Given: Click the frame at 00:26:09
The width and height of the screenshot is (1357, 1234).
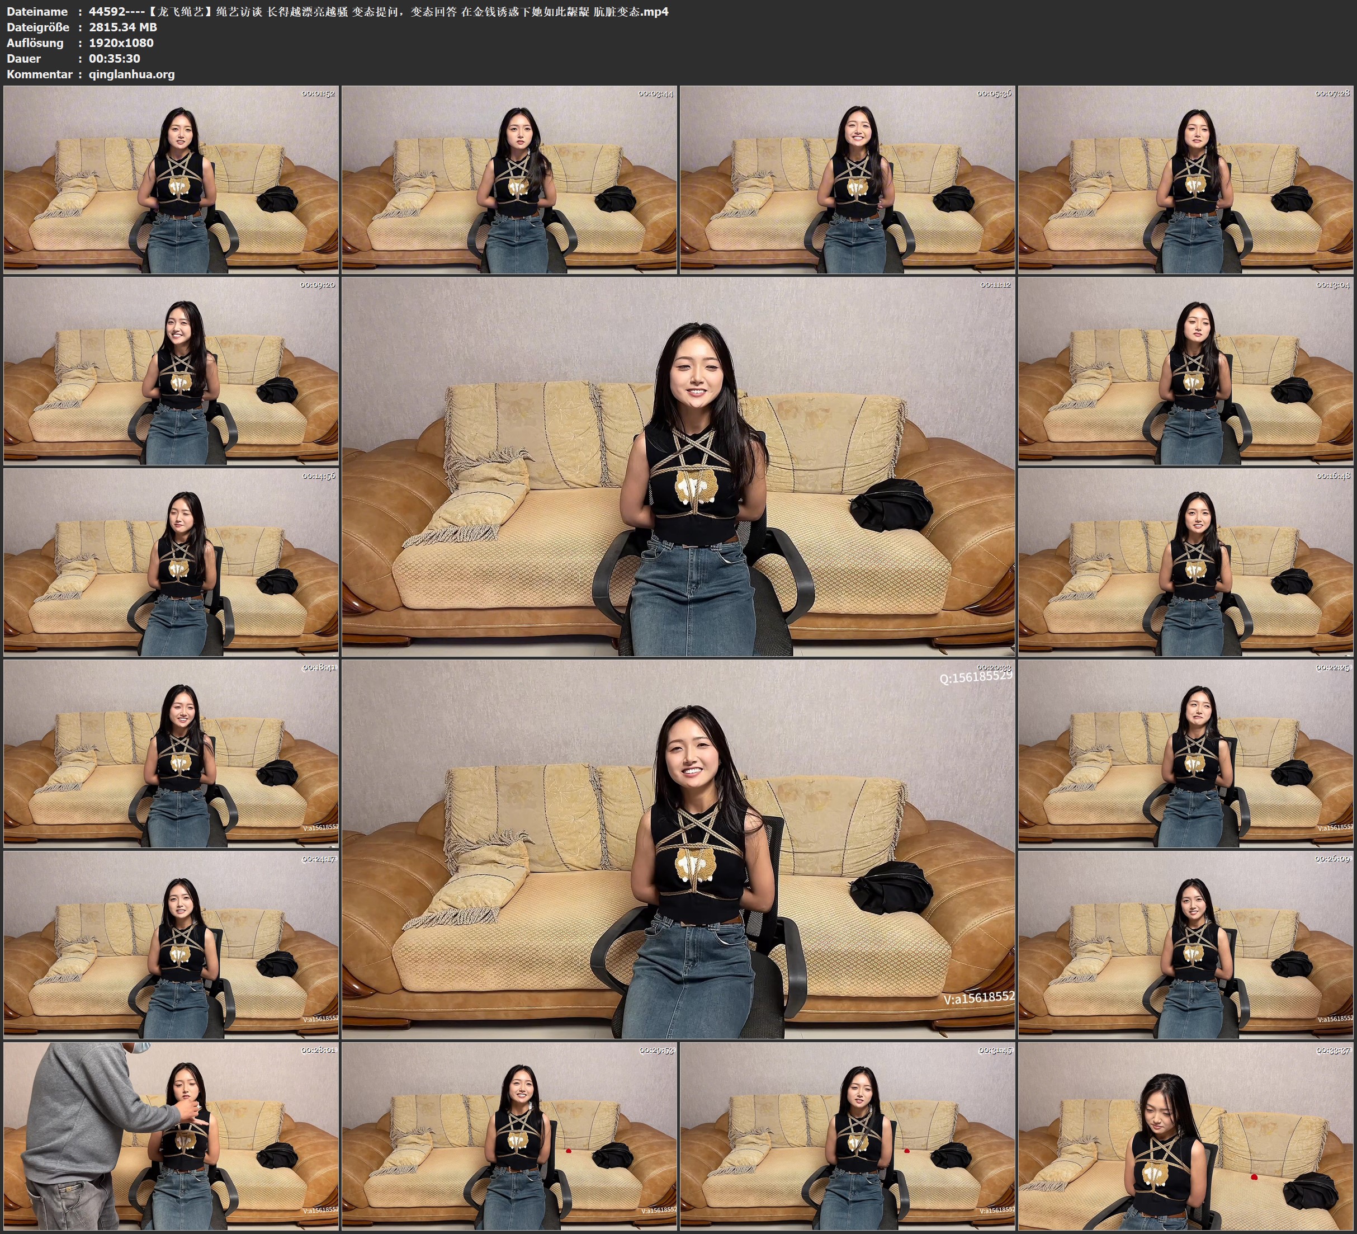Looking at the screenshot, I should pos(1186,944).
